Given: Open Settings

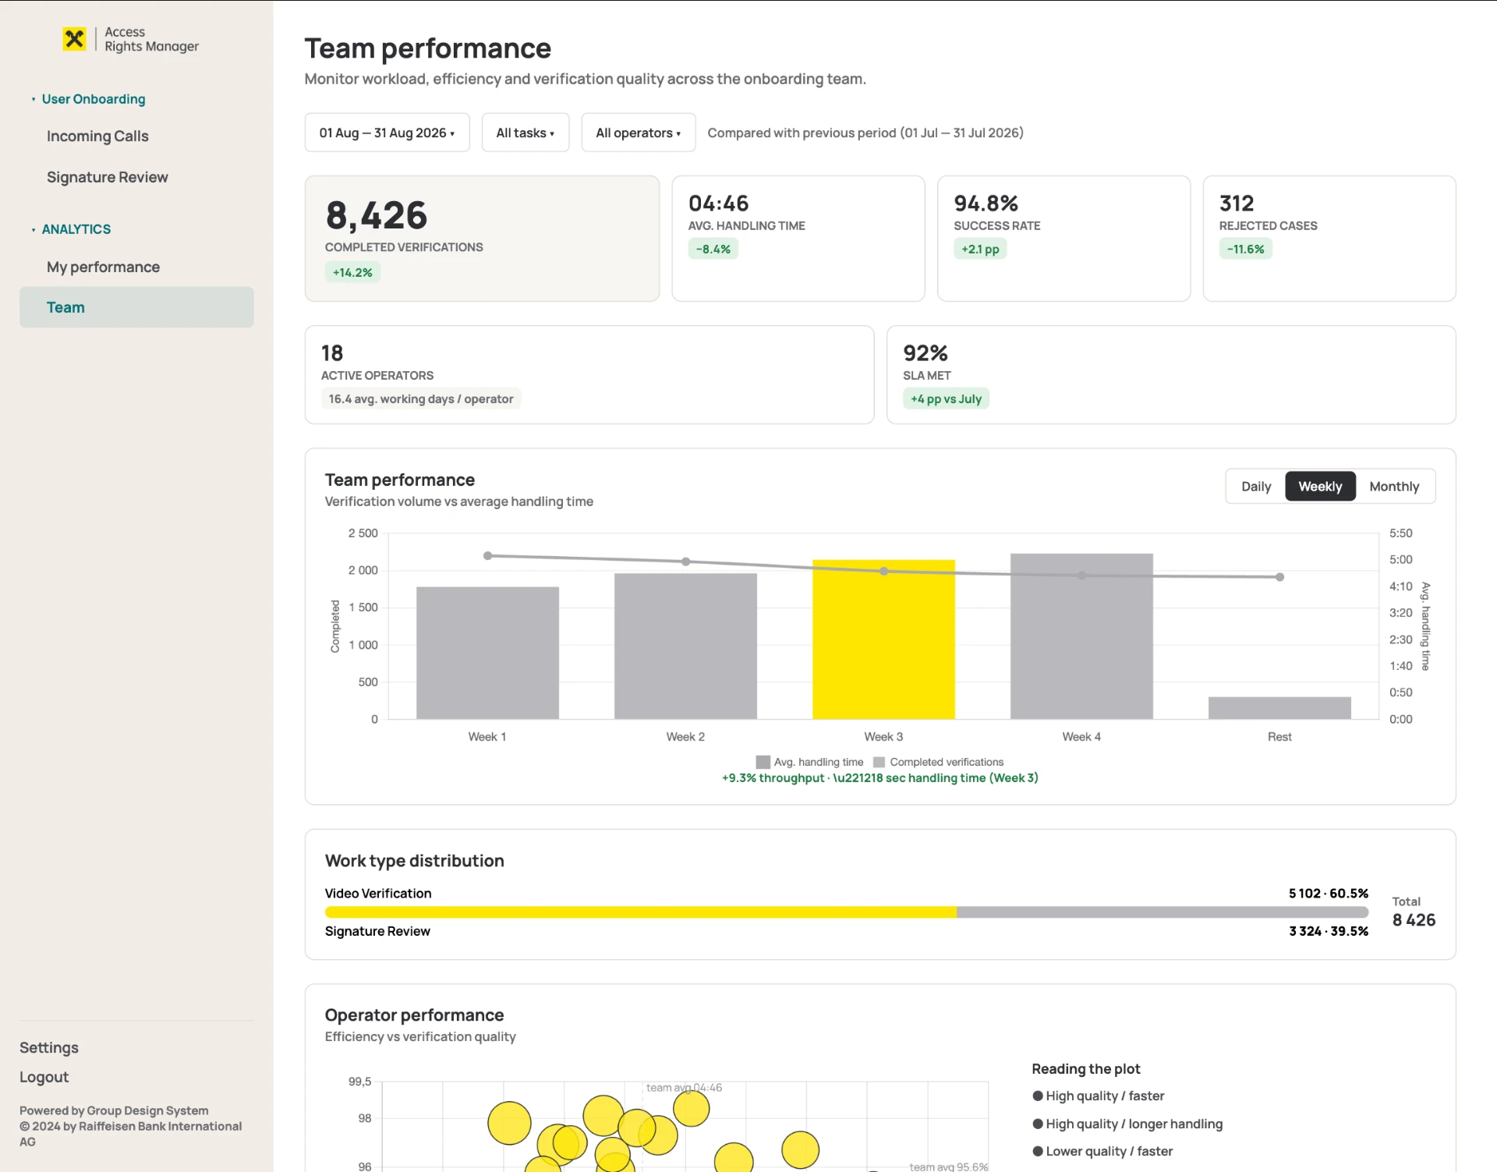Looking at the screenshot, I should (49, 1047).
